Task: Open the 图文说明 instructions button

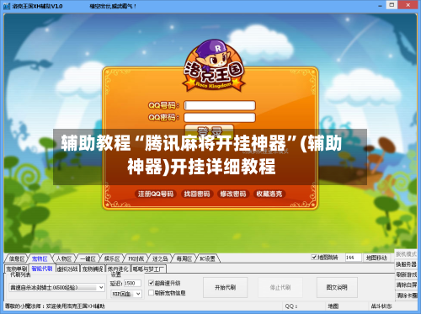Action: tap(337, 287)
